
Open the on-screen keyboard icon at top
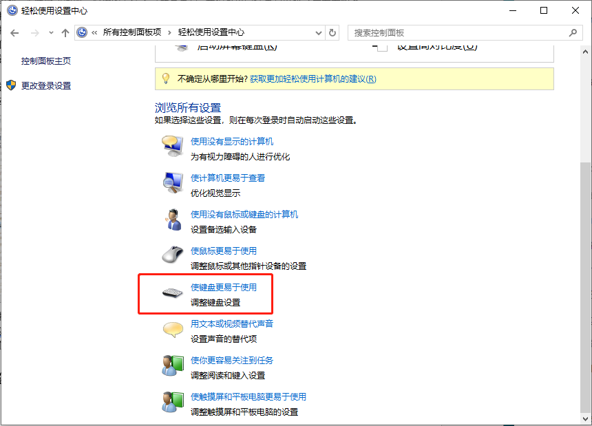(180, 46)
